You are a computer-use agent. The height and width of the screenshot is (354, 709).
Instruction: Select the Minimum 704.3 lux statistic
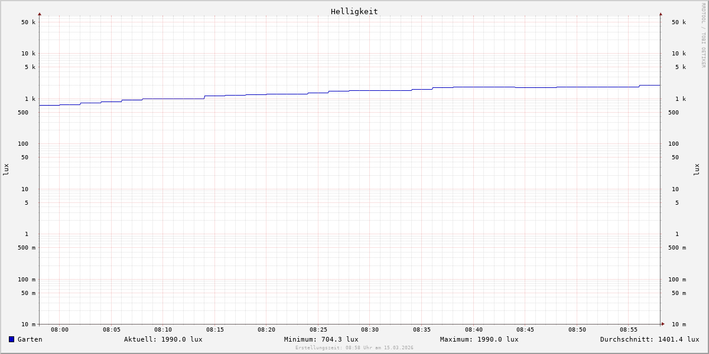point(321,339)
